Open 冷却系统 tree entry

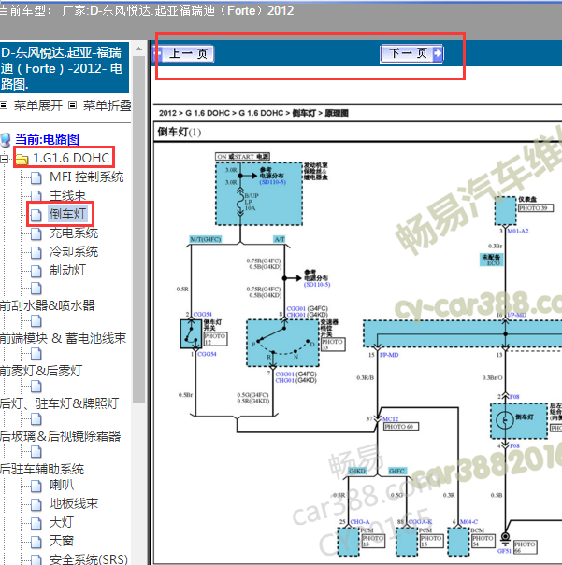[74, 251]
